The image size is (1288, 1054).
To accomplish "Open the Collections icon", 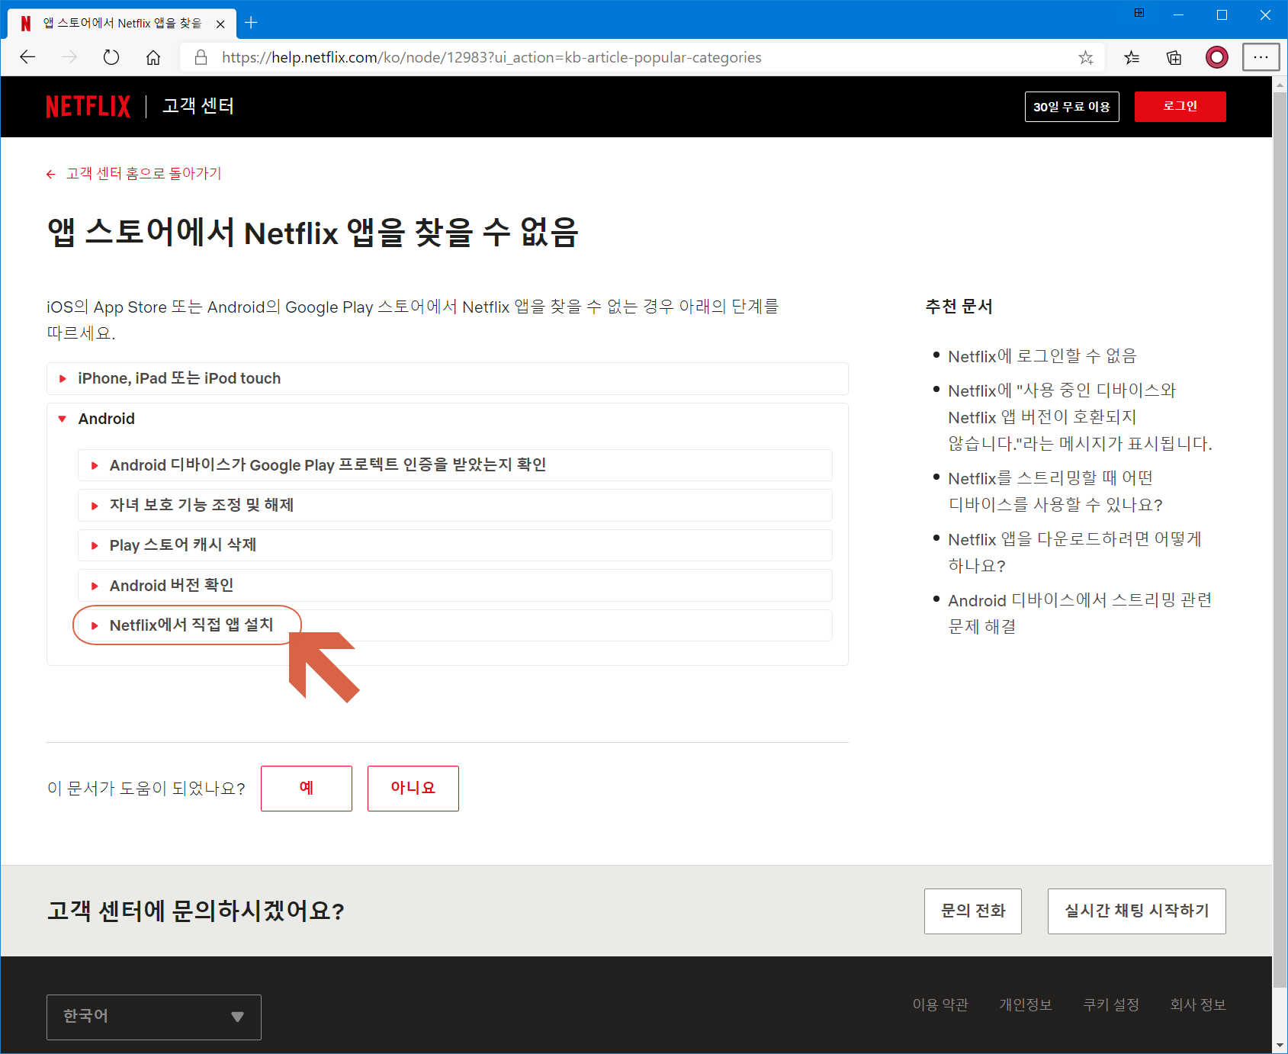I will (x=1174, y=57).
